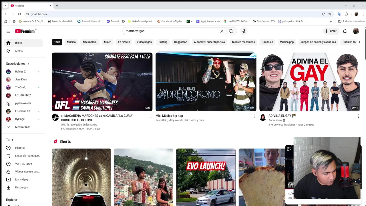Viewport: 366px width, 206px height.
Task: Clear the search box with X
Action: coord(221,31)
